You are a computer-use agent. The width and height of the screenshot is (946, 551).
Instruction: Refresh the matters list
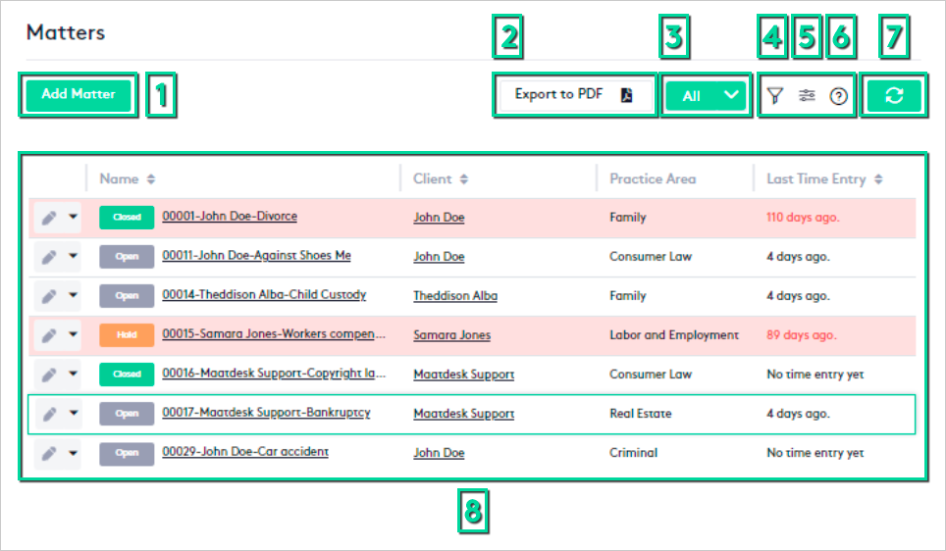[x=893, y=96]
